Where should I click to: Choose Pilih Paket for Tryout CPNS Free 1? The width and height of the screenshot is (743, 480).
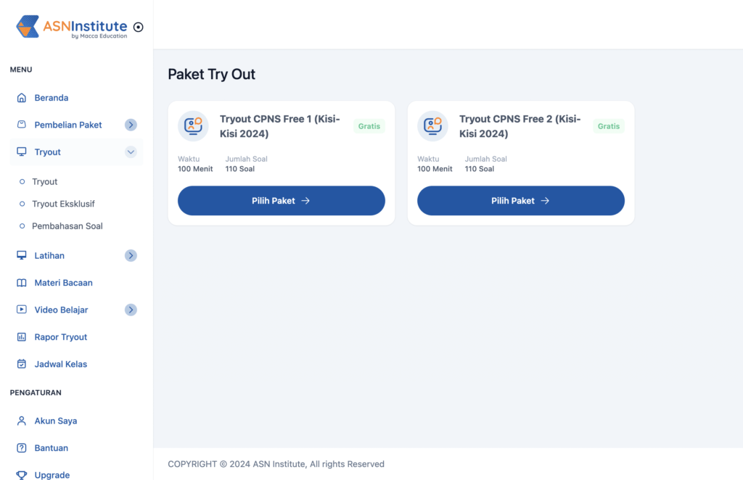[x=282, y=201]
